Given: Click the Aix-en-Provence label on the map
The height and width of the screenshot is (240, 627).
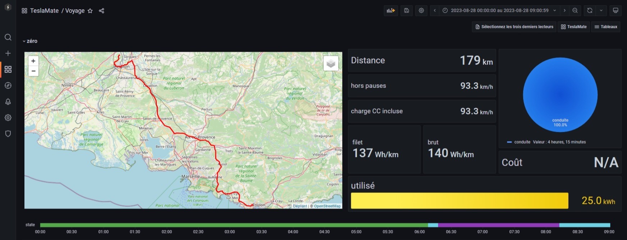Looking at the screenshot, I should 200,137.
